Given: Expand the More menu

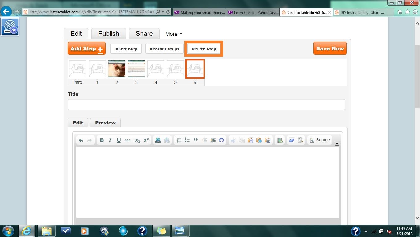Looking at the screenshot, I should (x=173, y=34).
